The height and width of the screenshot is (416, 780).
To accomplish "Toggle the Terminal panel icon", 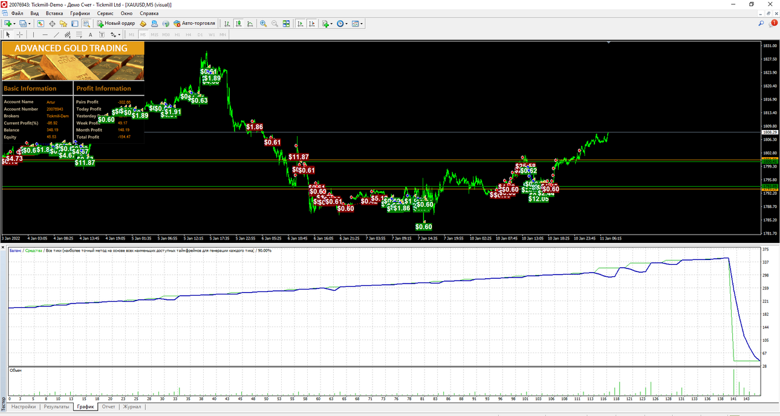I will pyautogui.click(x=74, y=24).
